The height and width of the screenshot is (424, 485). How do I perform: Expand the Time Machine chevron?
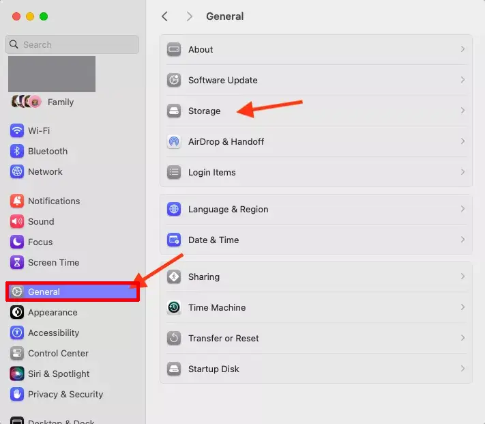(x=462, y=307)
